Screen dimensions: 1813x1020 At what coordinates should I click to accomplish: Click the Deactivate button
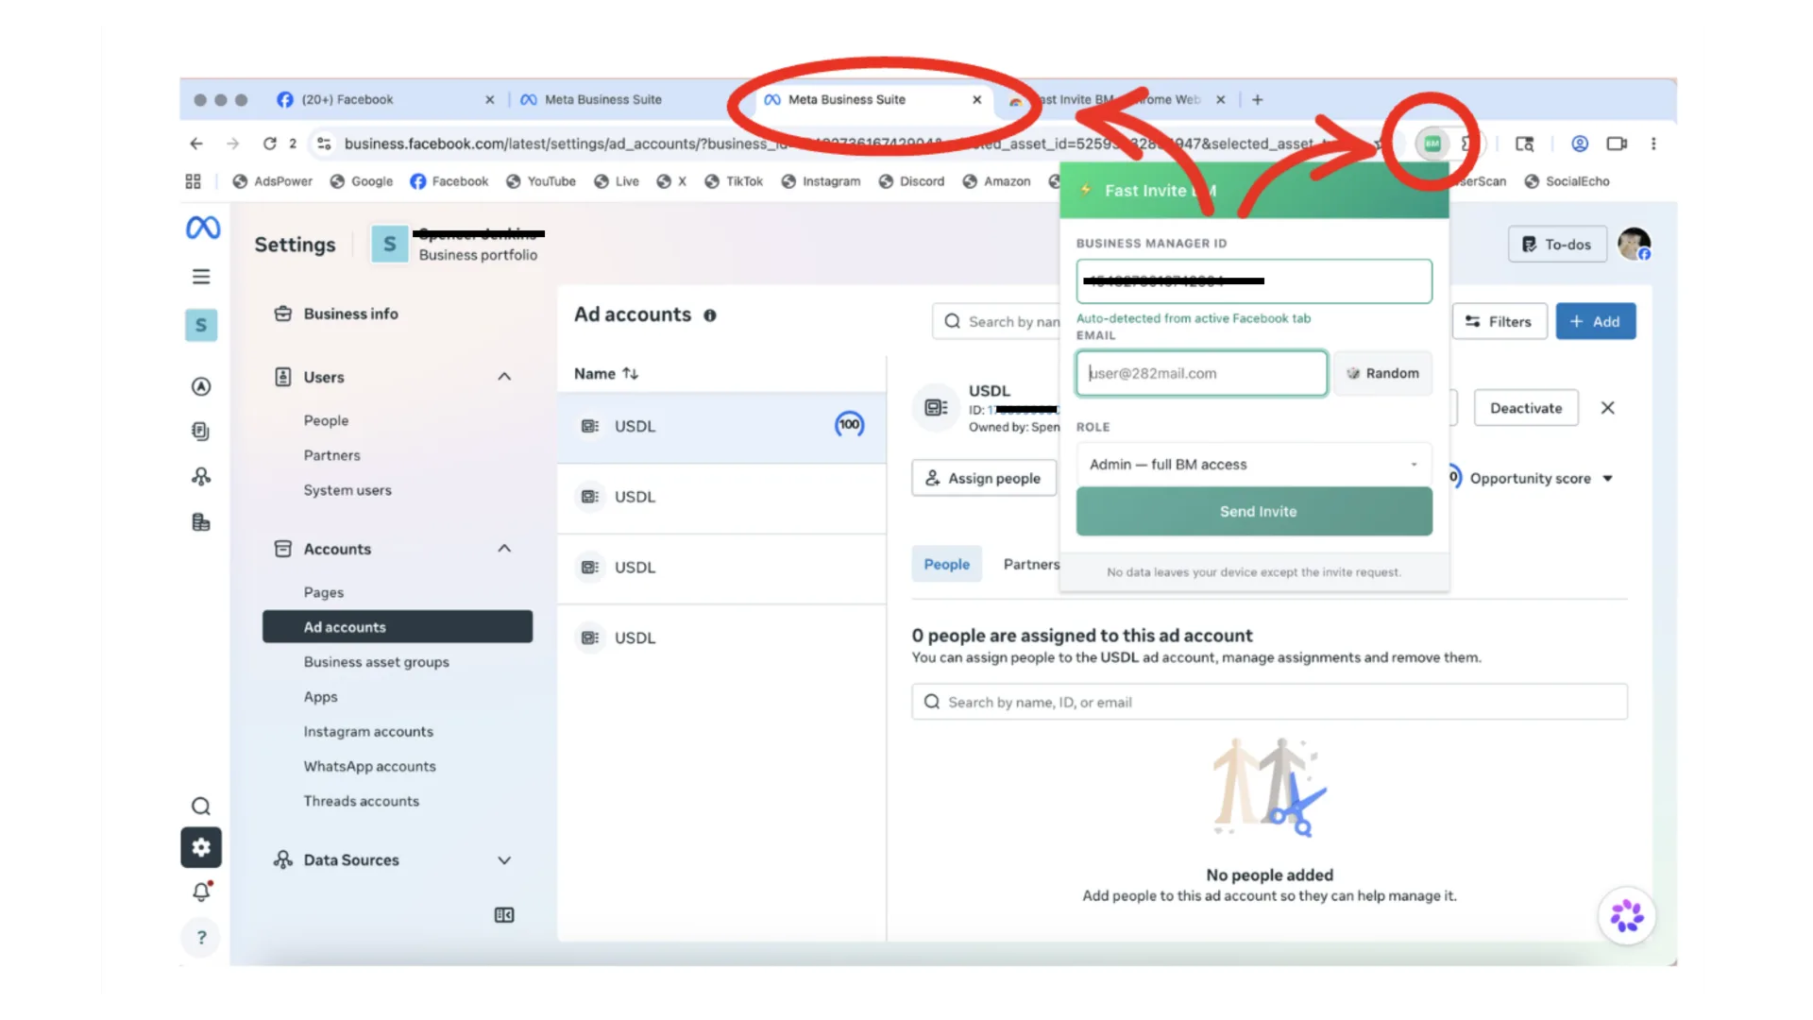[x=1526, y=408]
